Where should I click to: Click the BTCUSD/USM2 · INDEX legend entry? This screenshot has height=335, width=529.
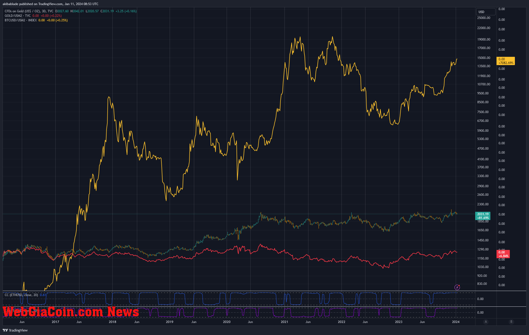click(x=21, y=20)
